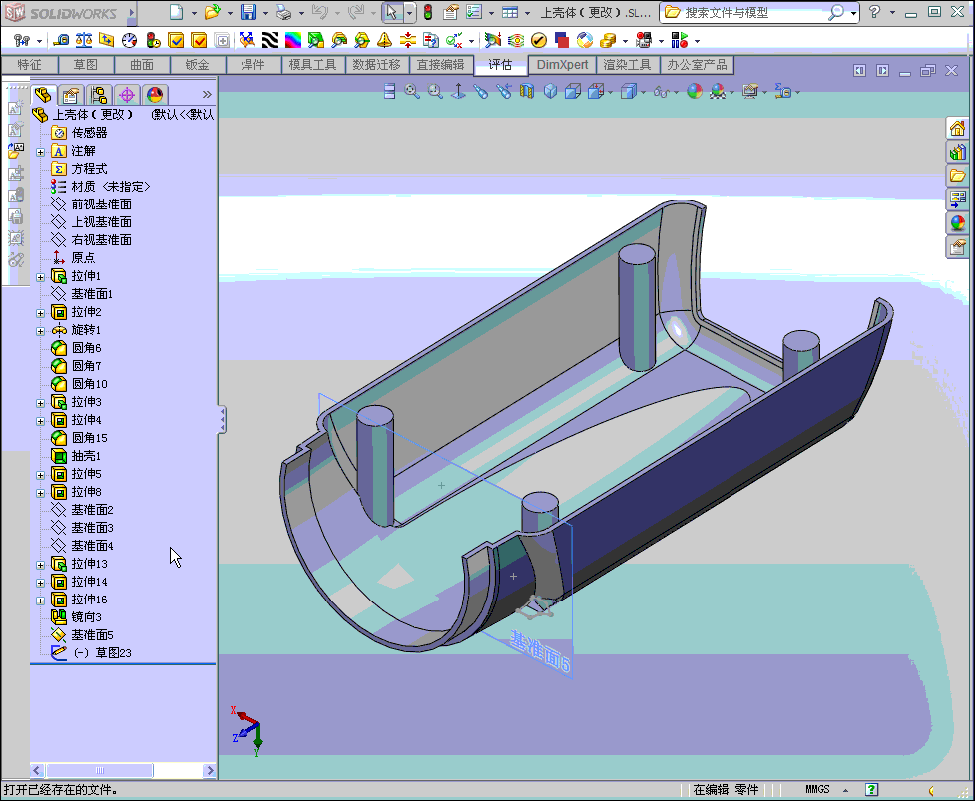Open the ConfigurationManager tab
The width and height of the screenshot is (975, 801).
click(98, 95)
